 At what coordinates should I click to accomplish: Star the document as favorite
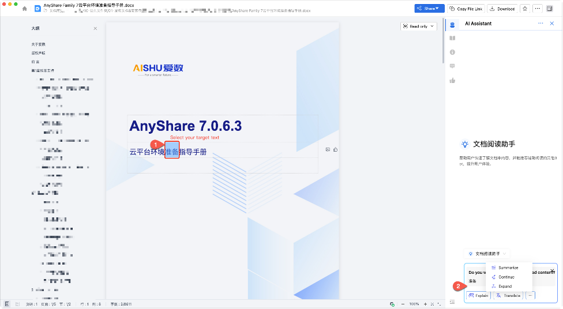(x=524, y=9)
